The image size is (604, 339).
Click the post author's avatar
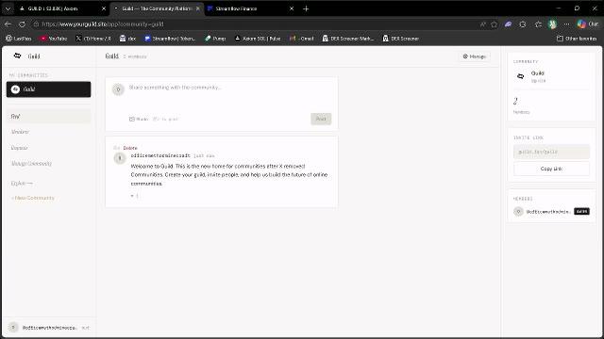120,158
